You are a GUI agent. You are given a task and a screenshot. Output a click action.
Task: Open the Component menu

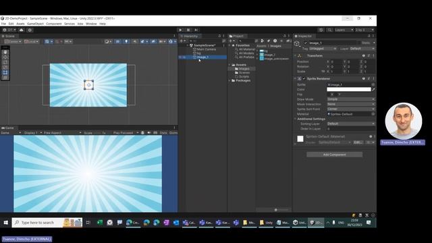[54, 24]
